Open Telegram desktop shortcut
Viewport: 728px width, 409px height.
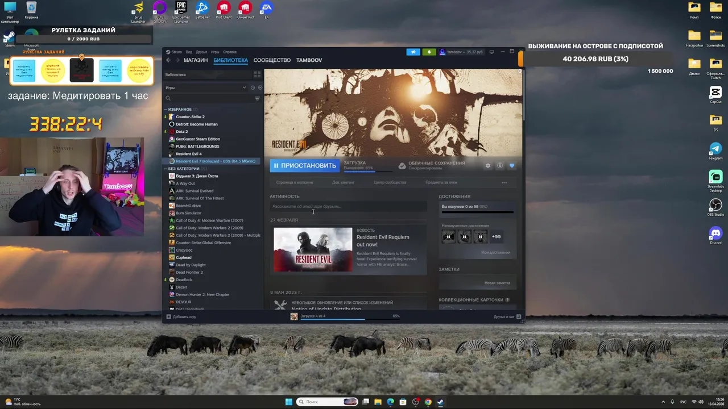pos(715,151)
